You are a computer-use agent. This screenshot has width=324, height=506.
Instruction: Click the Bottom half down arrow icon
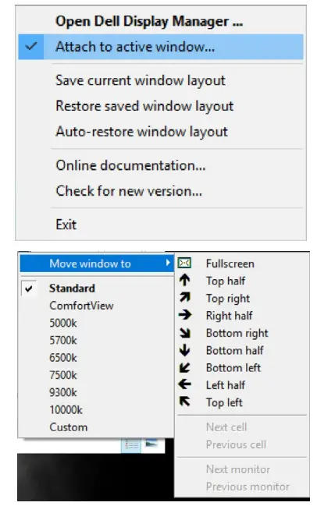click(184, 350)
